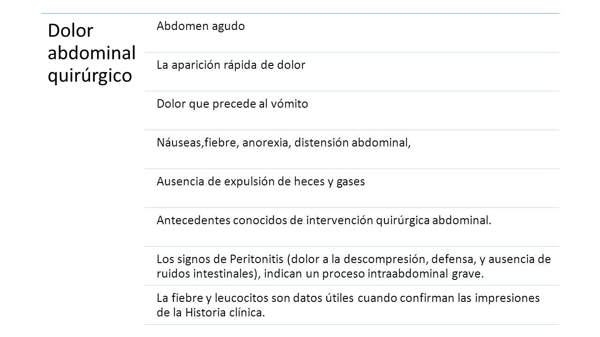This screenshot has height=337, width=600.
Task: Click 'La fiebre y leucocitos' paragraph
Action: [x=348, y=305]
